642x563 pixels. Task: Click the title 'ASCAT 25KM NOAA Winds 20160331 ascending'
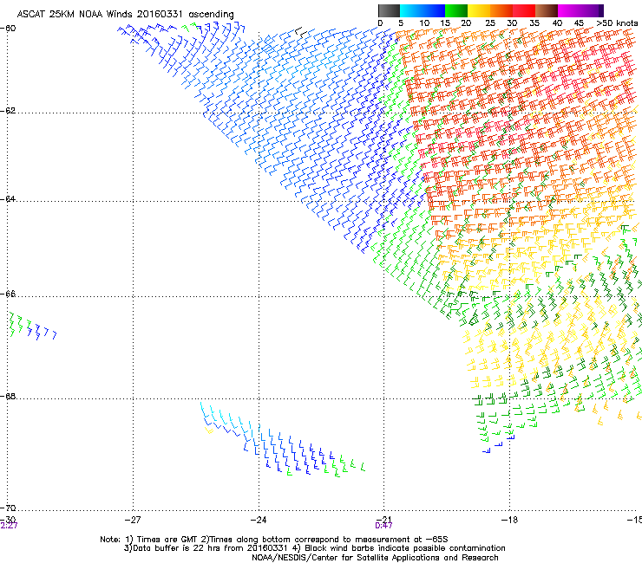pos(125,15)
